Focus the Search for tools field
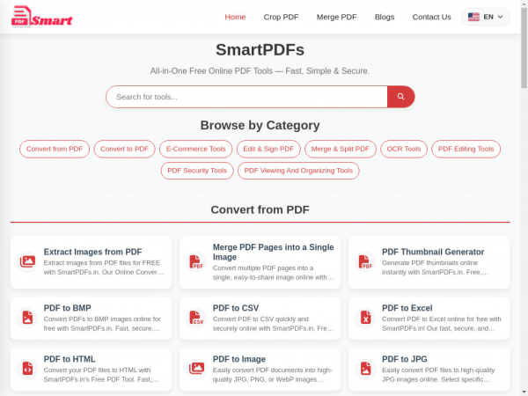The image size is (528, 396). click(246, 97)
